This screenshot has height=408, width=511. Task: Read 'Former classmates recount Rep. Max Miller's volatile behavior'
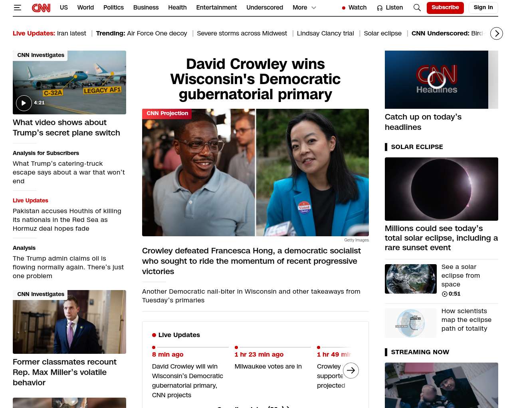(x=65, y=372)
